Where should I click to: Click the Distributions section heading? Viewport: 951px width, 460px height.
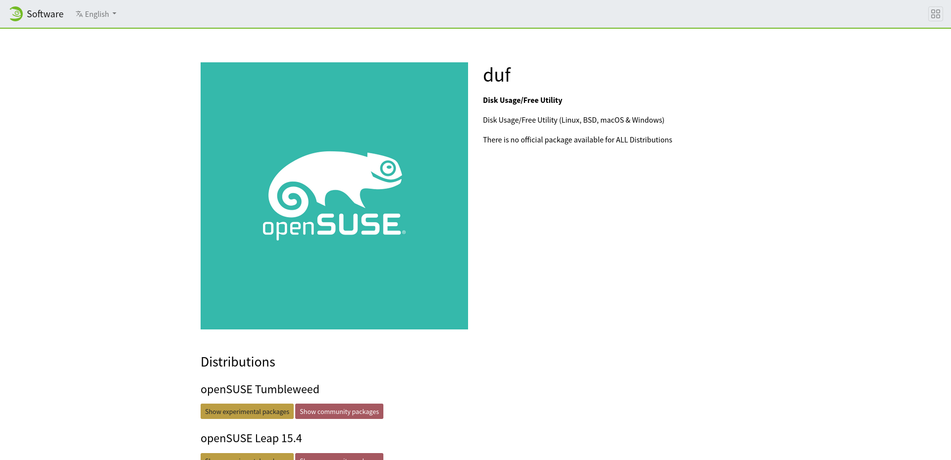[238, 362]
